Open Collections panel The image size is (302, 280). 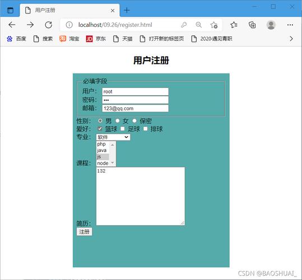tap(252, 25)
